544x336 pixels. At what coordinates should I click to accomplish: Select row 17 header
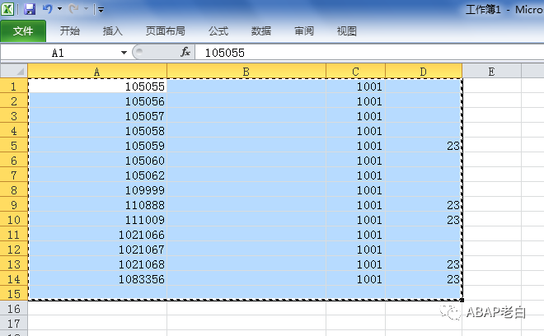coord(14,323)
